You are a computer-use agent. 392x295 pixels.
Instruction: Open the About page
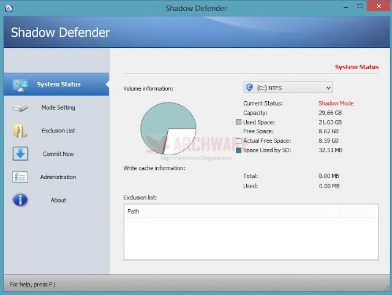pos(56,200)
